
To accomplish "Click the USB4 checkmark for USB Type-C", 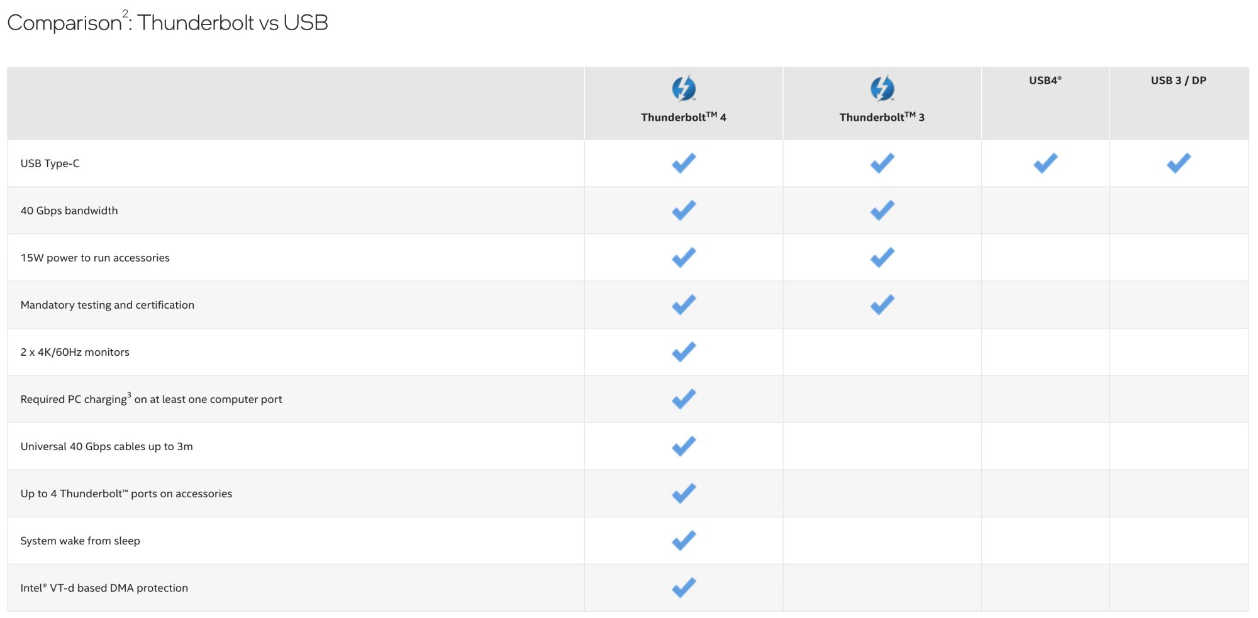I will click(1045, 163).
